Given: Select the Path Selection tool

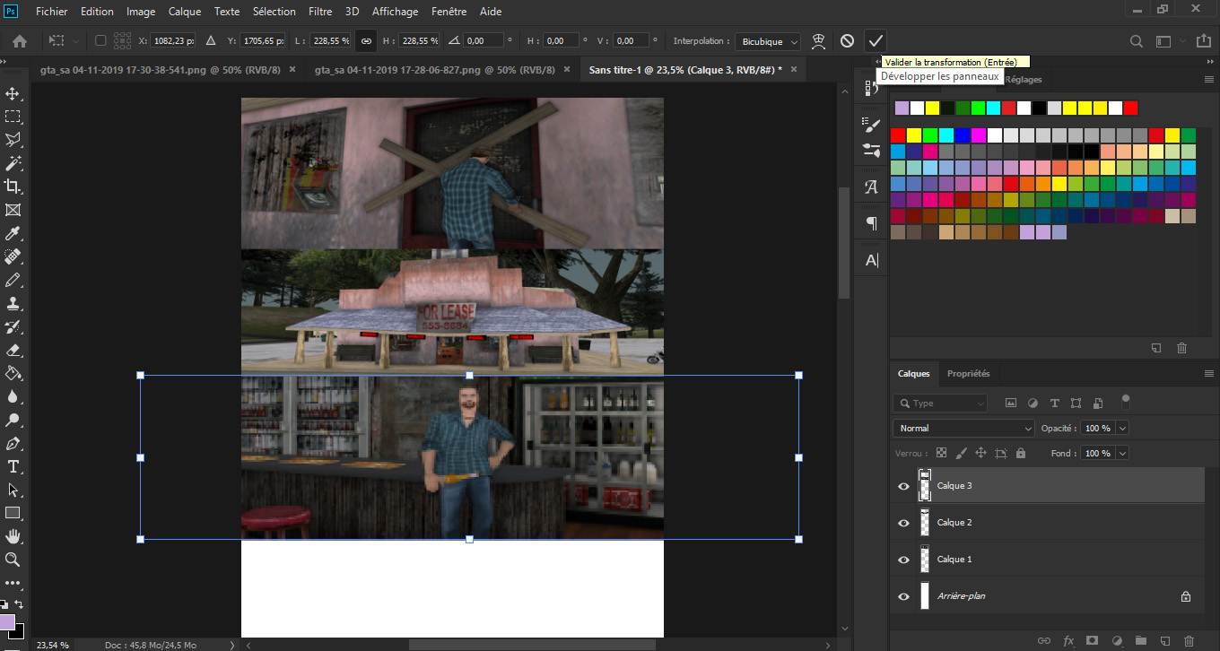Looking at the screenshot, I should click(13, 490).
